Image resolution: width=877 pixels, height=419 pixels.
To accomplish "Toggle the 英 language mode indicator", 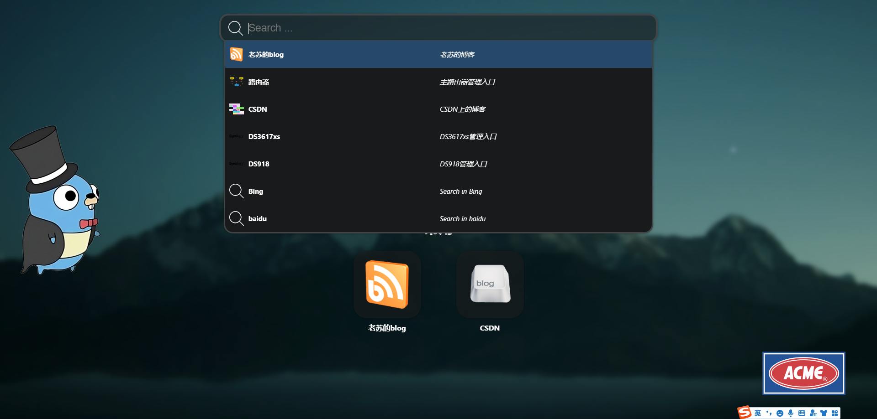I will [x=758, y=413].
